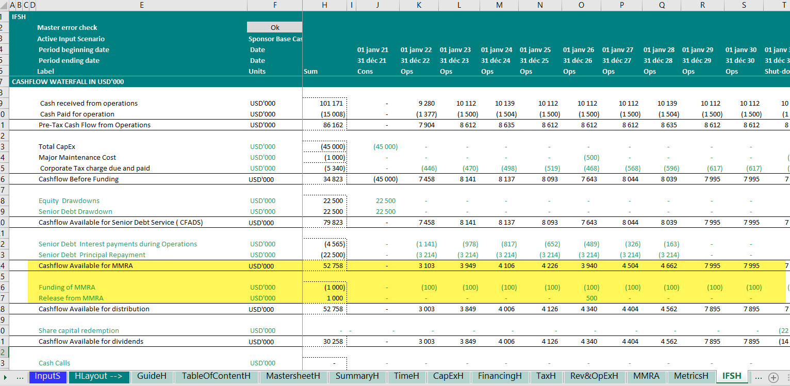Select Period beginning date label
Viewport: 790px width, 386px height.
[74, 49]
